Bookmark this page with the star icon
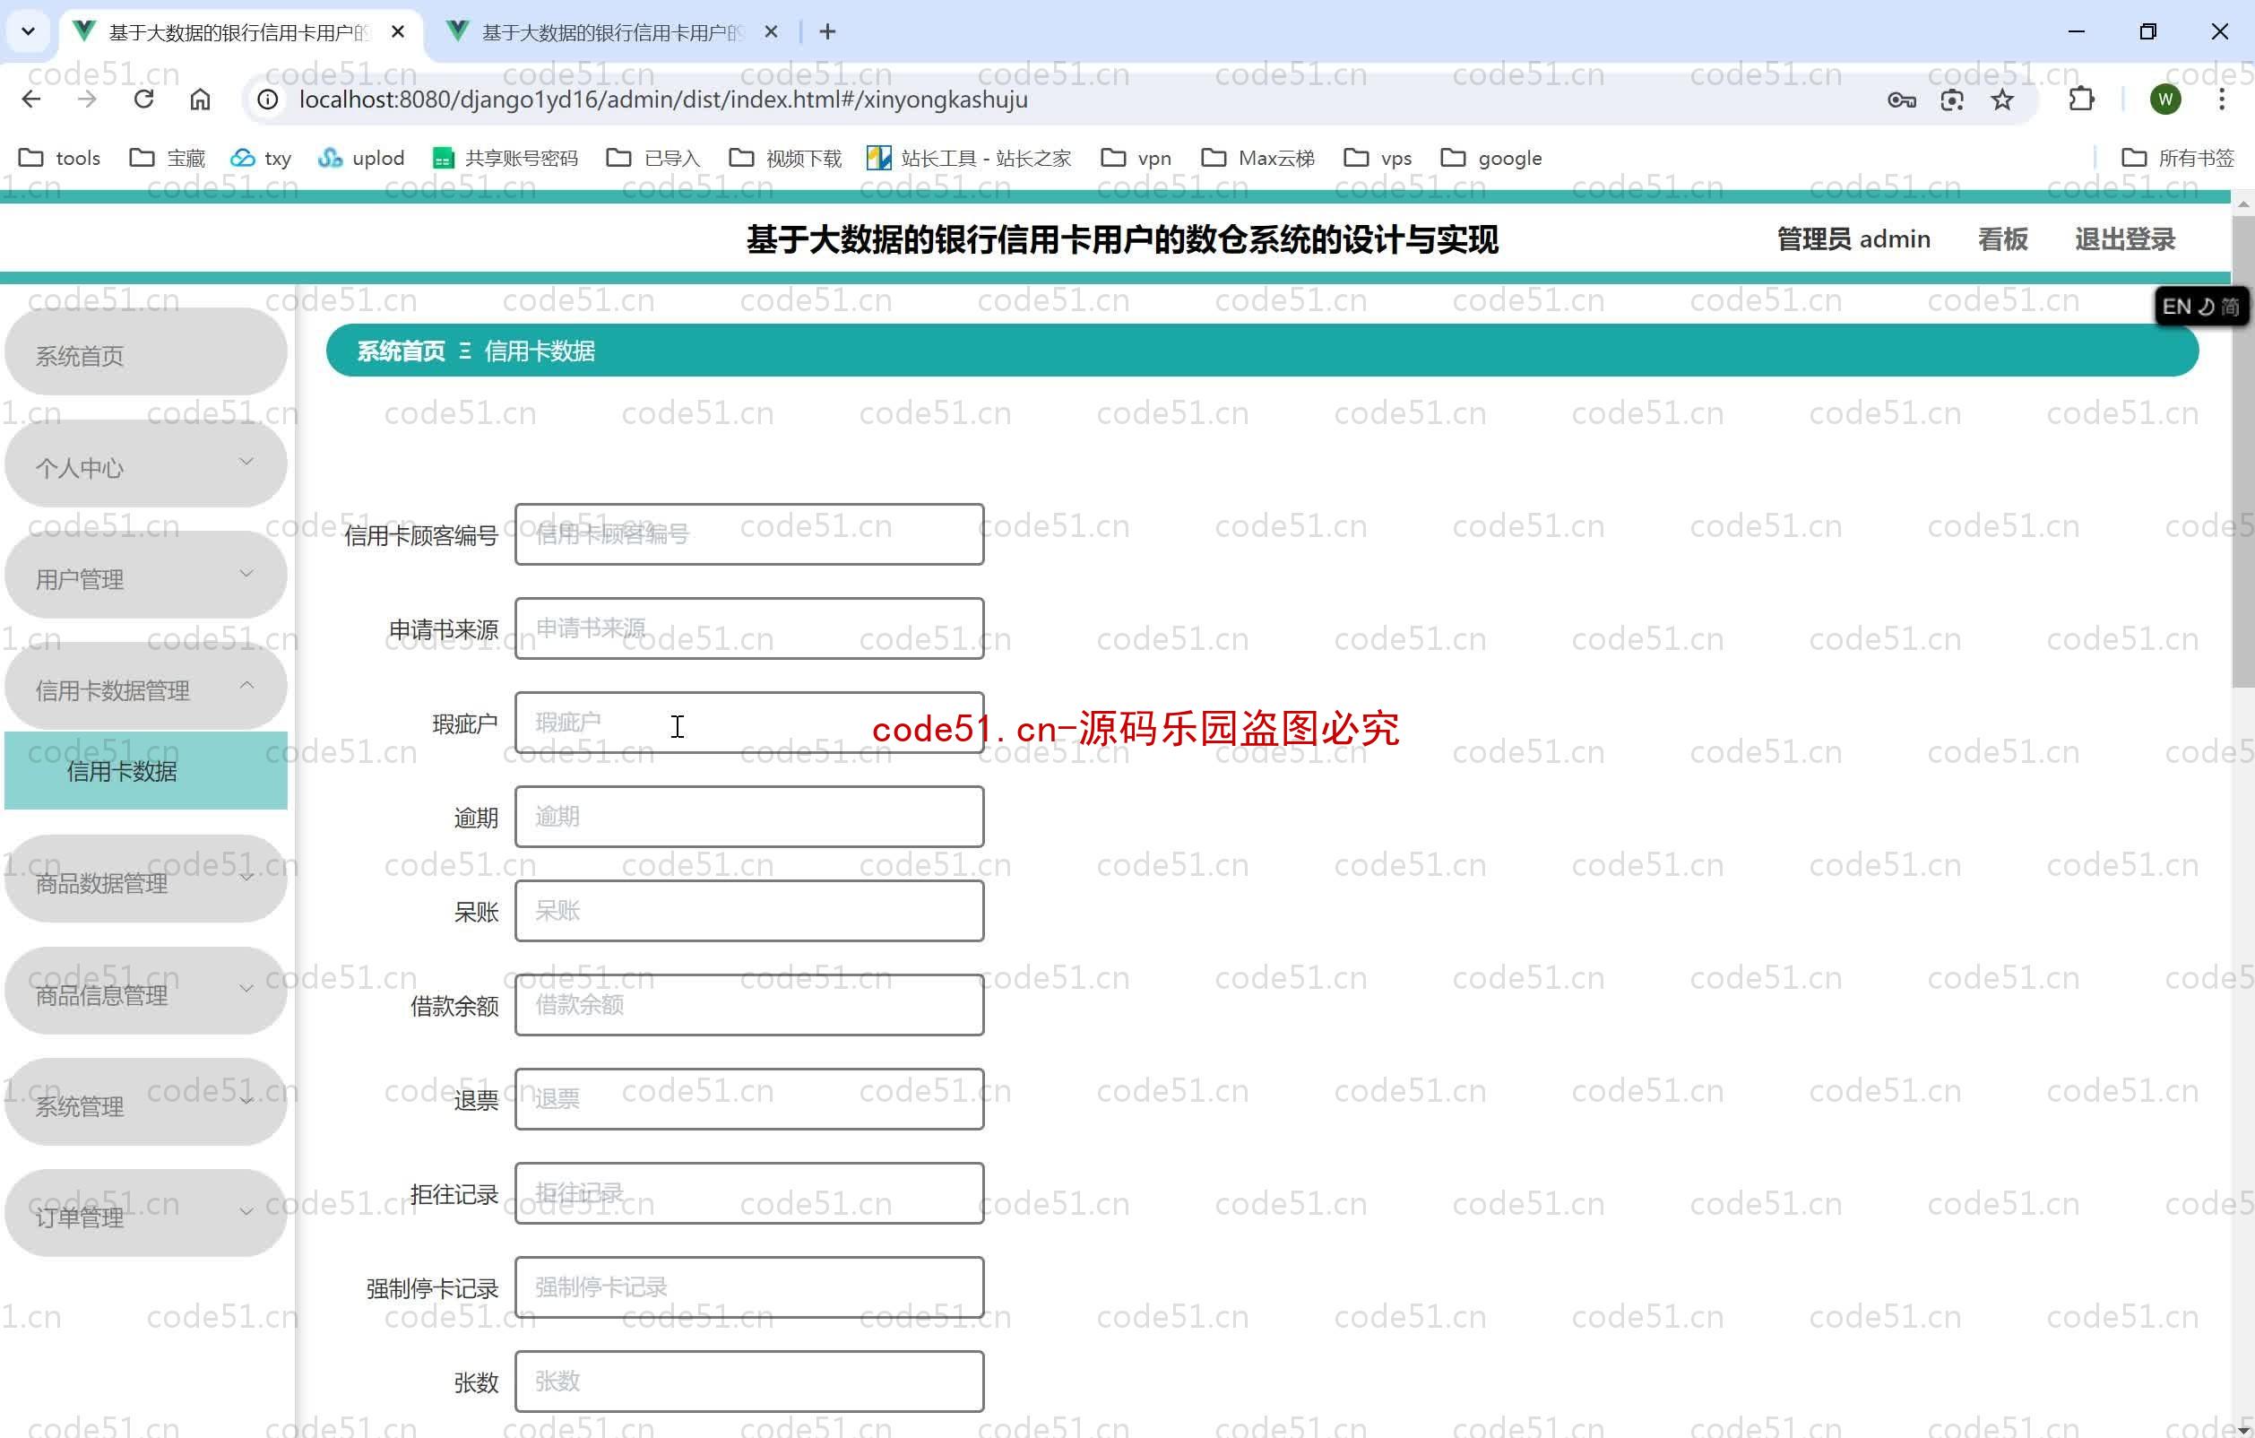Viewport: 2255px width, 1438px height. [2002, 100]
